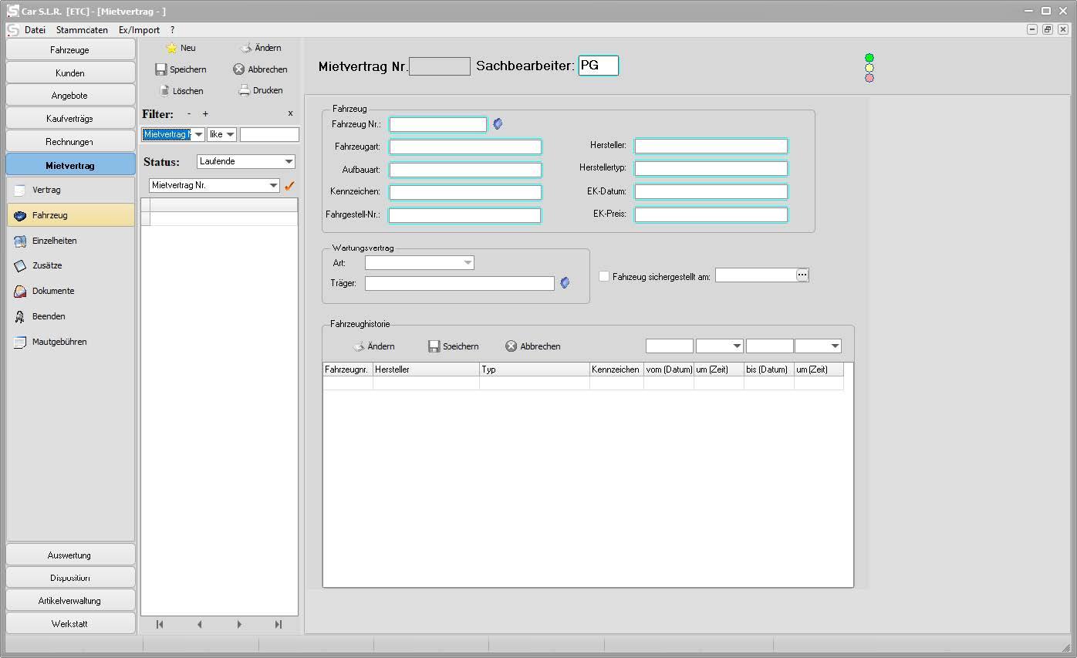Open the Stammdaten menu

click(82, 30)
